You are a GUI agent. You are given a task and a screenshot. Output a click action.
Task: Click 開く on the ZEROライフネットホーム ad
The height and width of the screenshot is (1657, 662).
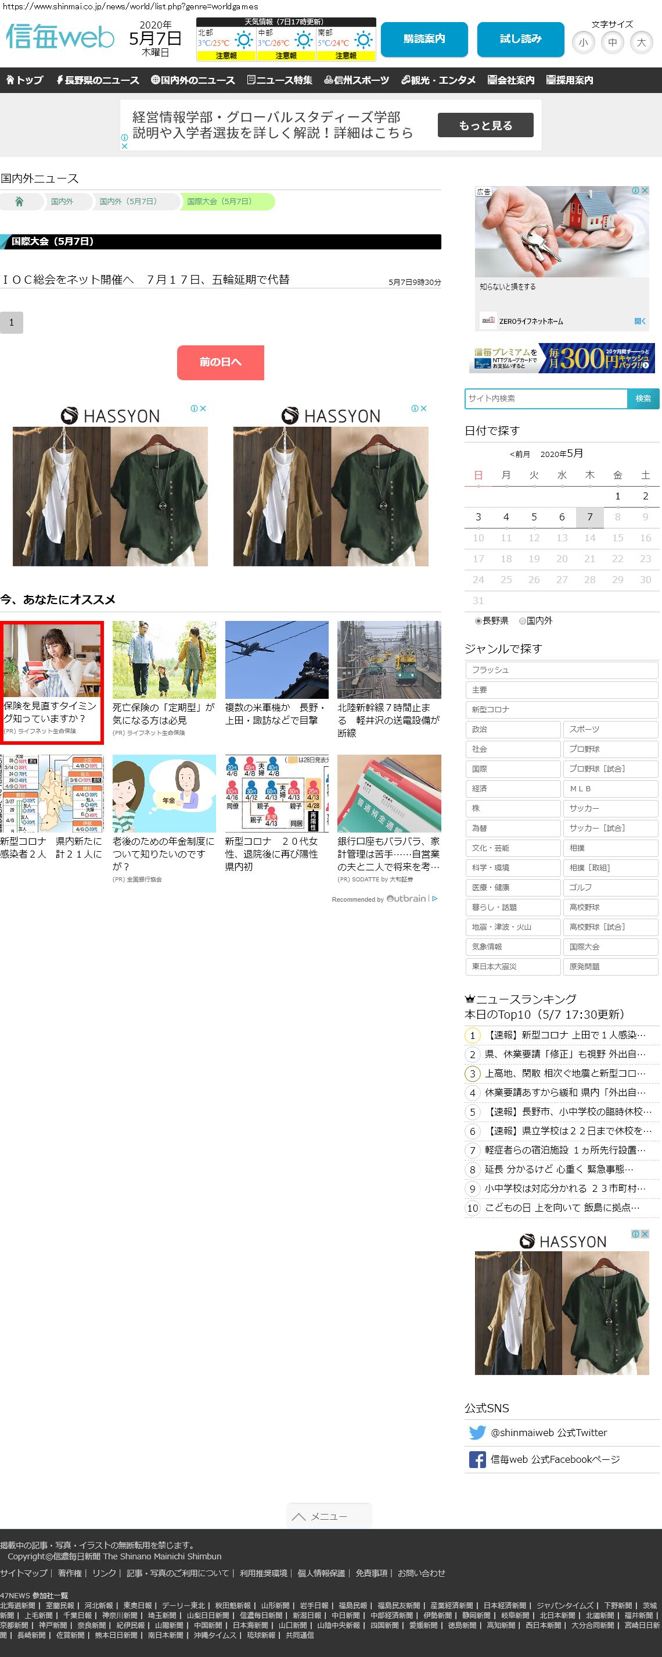point(640,321)
